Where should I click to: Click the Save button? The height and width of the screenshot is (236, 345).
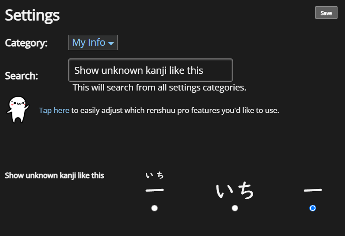click(x=326, y=13)
